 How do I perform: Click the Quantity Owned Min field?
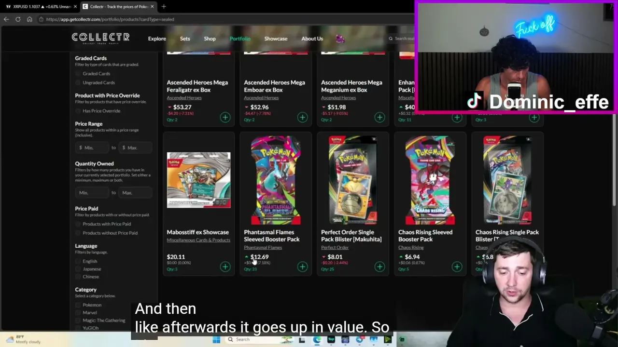click(x=93, y=193)
